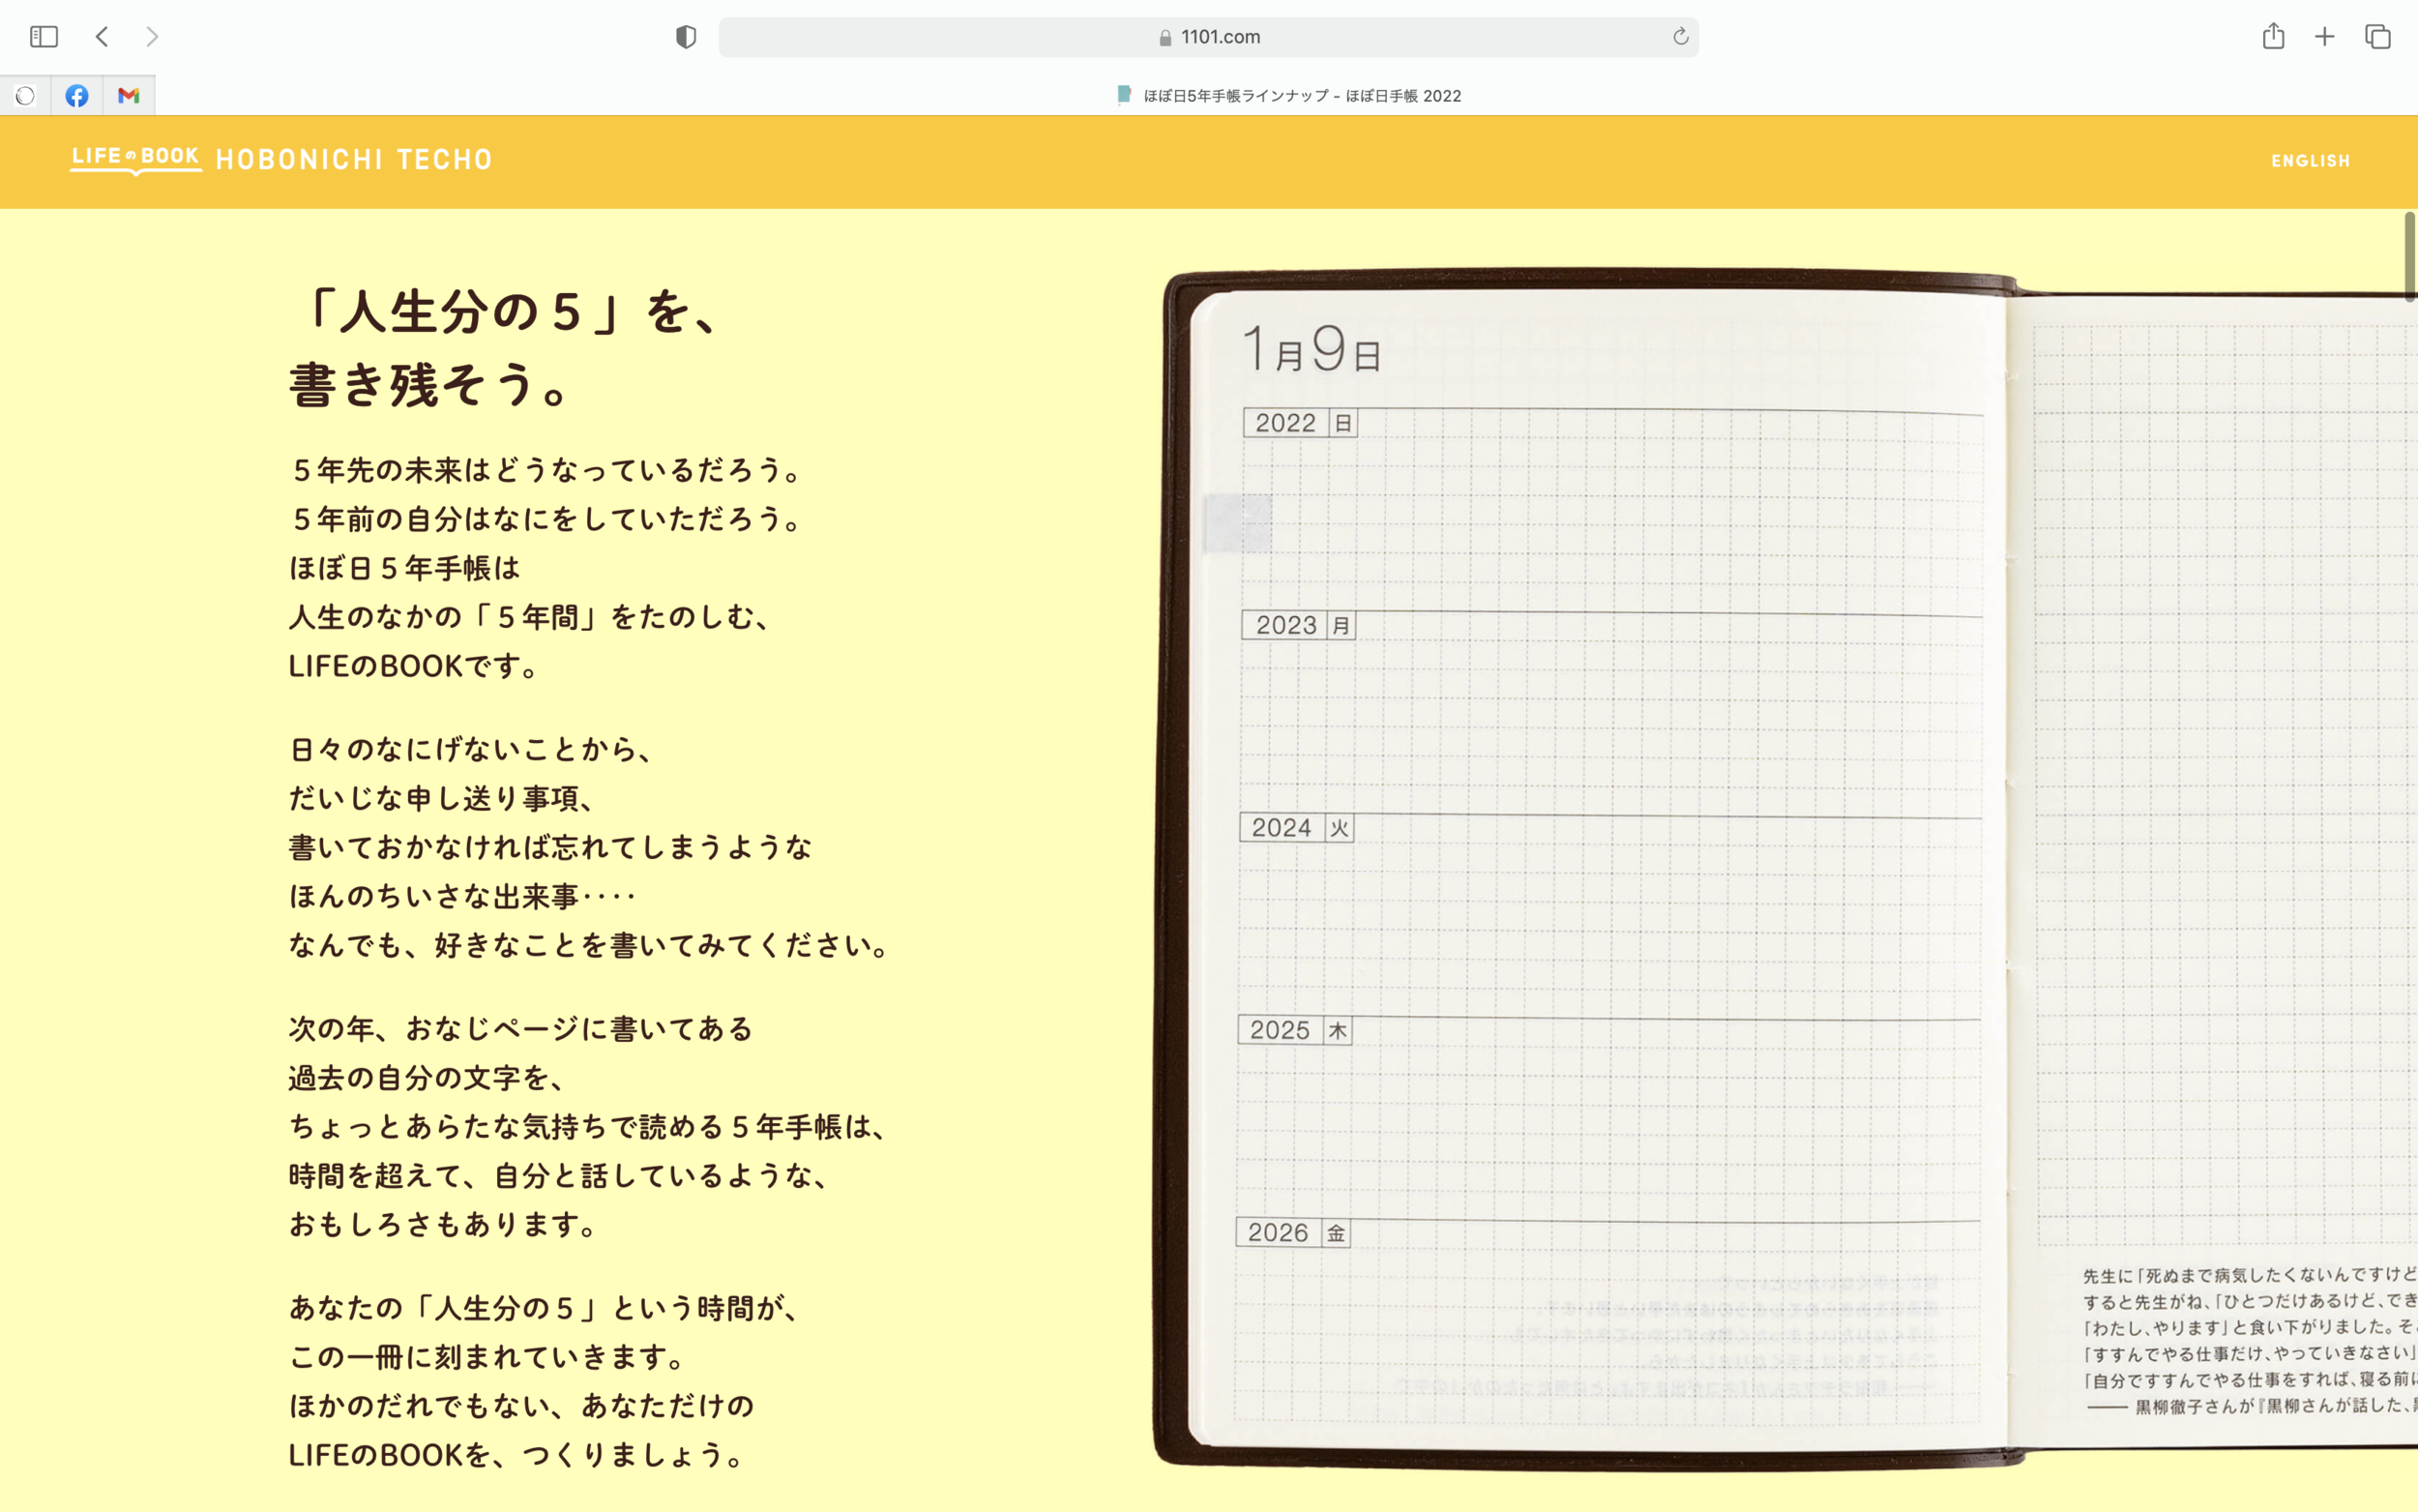Toggle the Safari sidebar icon
Screen dimensions: 2418x1512
point(44,37)
